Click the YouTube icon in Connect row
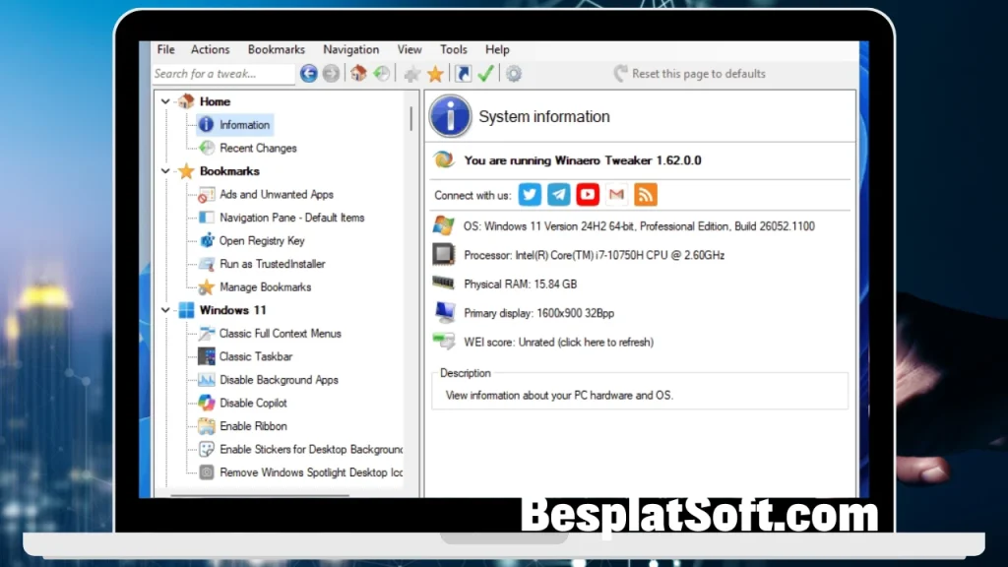The image size is (1008, 567). point(588,195)
